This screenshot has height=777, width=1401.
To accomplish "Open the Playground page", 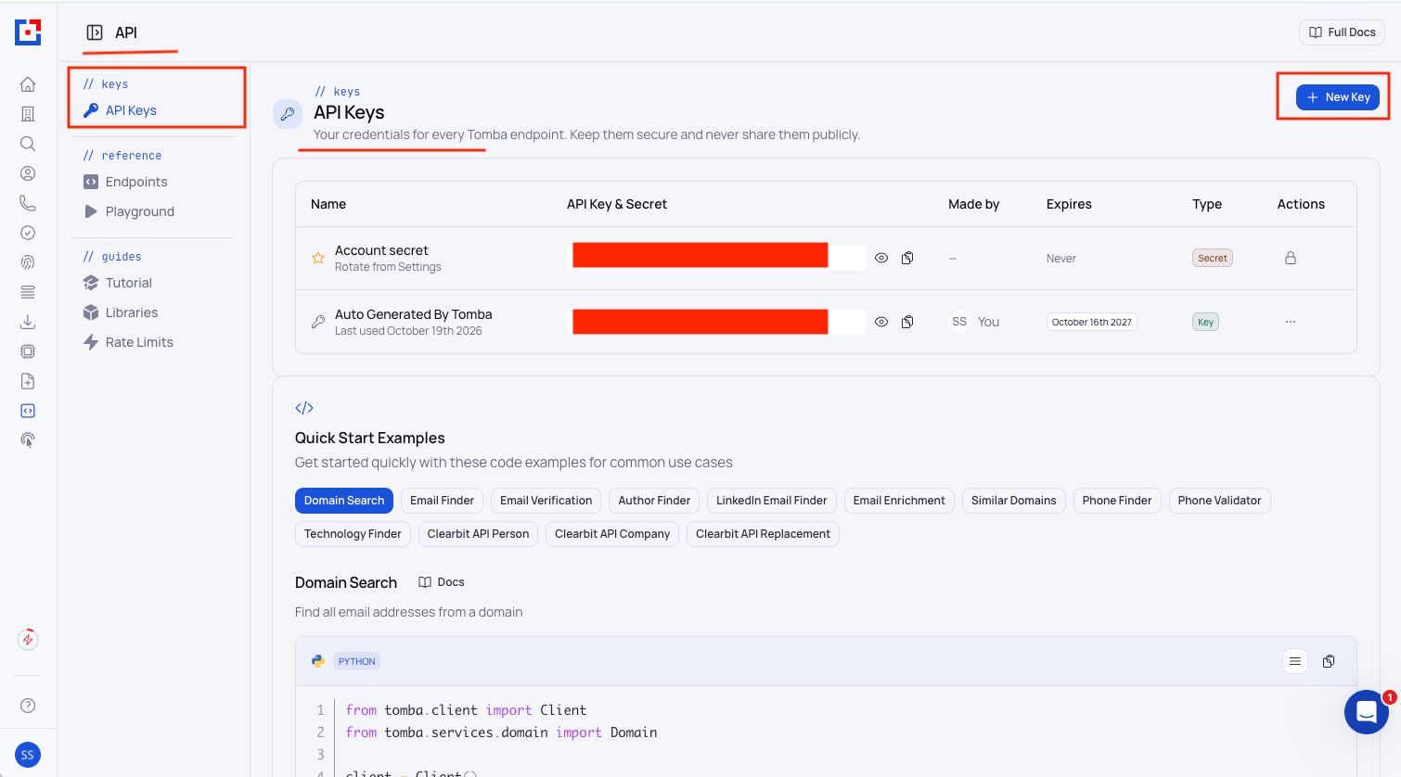I will [x=140, y=211].
